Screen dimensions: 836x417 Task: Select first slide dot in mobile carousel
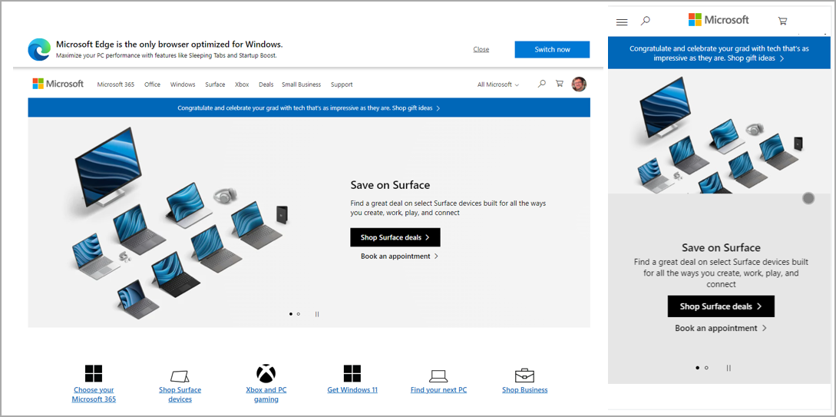[697, 367]
